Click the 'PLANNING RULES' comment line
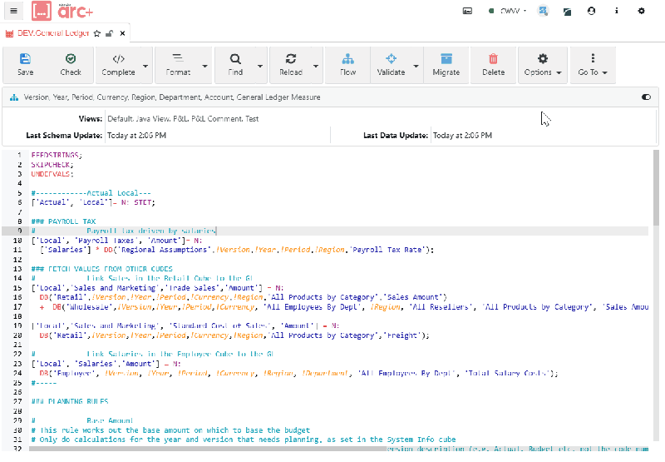The height and width of the screenshot is (462, 665). tap(70, 401)
